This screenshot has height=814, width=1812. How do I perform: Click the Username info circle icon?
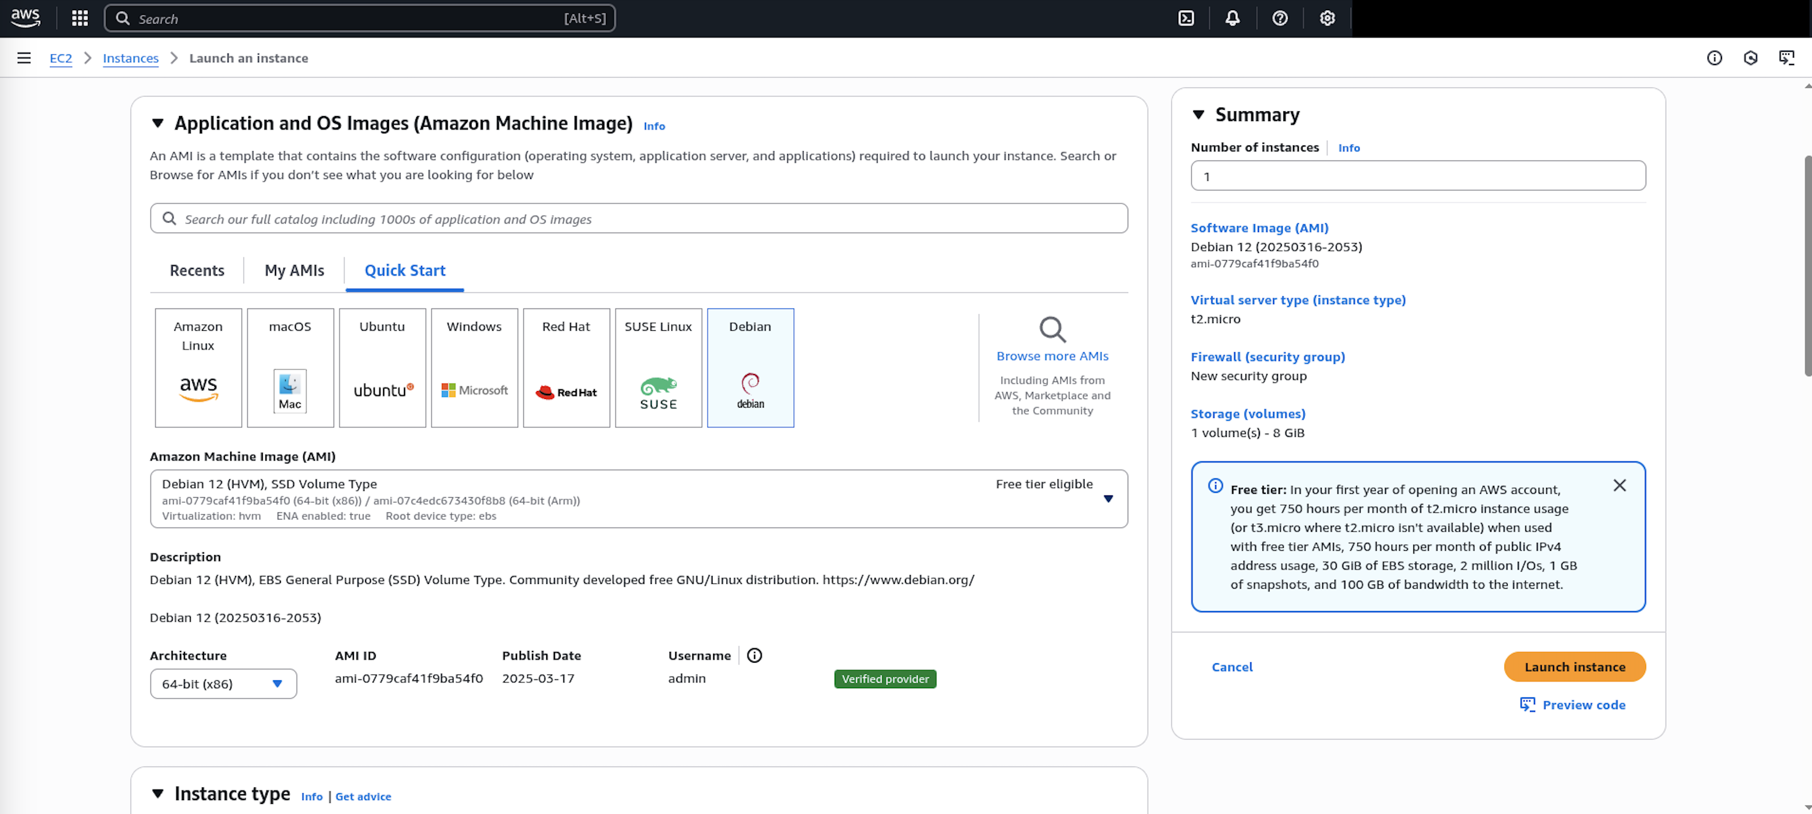754,655
